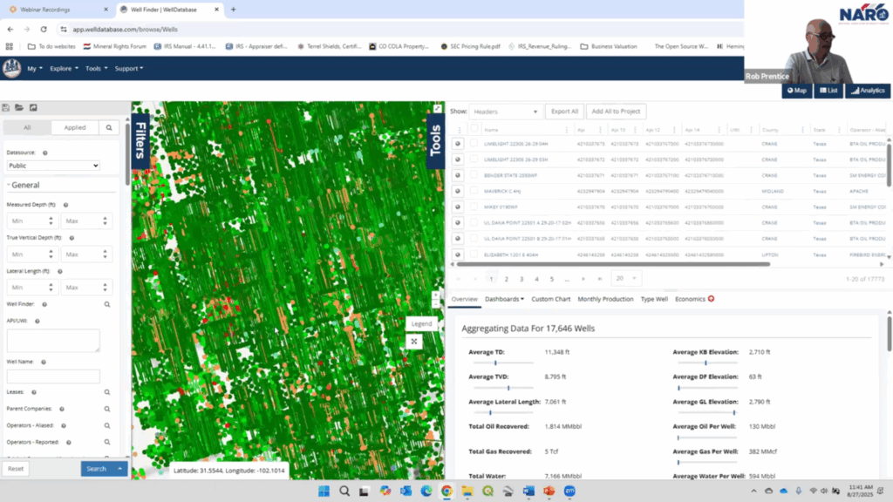Click the open folder icon above filters
Image resolution: width=893 pixels, height=502 pixels.
click(x=19, y=107)
